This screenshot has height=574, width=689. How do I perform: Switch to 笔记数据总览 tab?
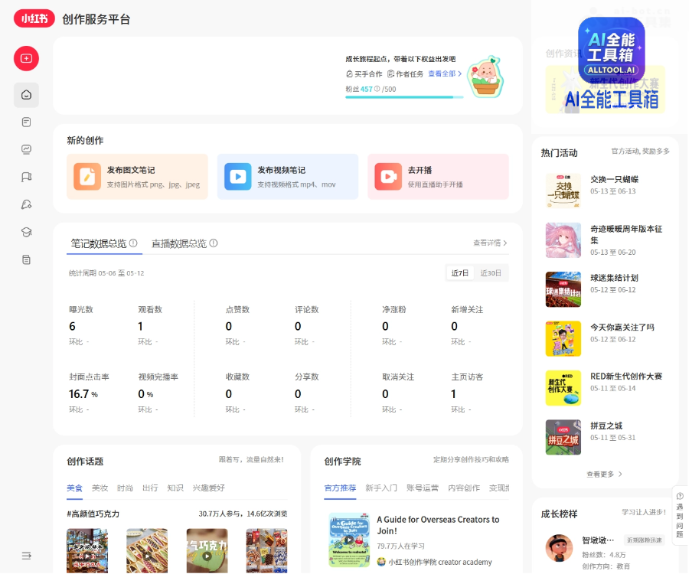[99, 243]
